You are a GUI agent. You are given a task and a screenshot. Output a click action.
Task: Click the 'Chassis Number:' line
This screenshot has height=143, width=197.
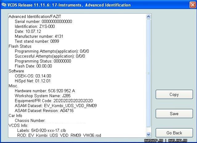[x=30, y=120]
